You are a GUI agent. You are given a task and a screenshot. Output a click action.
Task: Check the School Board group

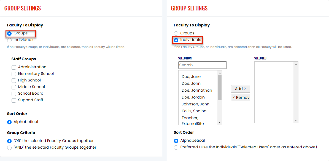[x=14, y=94]
